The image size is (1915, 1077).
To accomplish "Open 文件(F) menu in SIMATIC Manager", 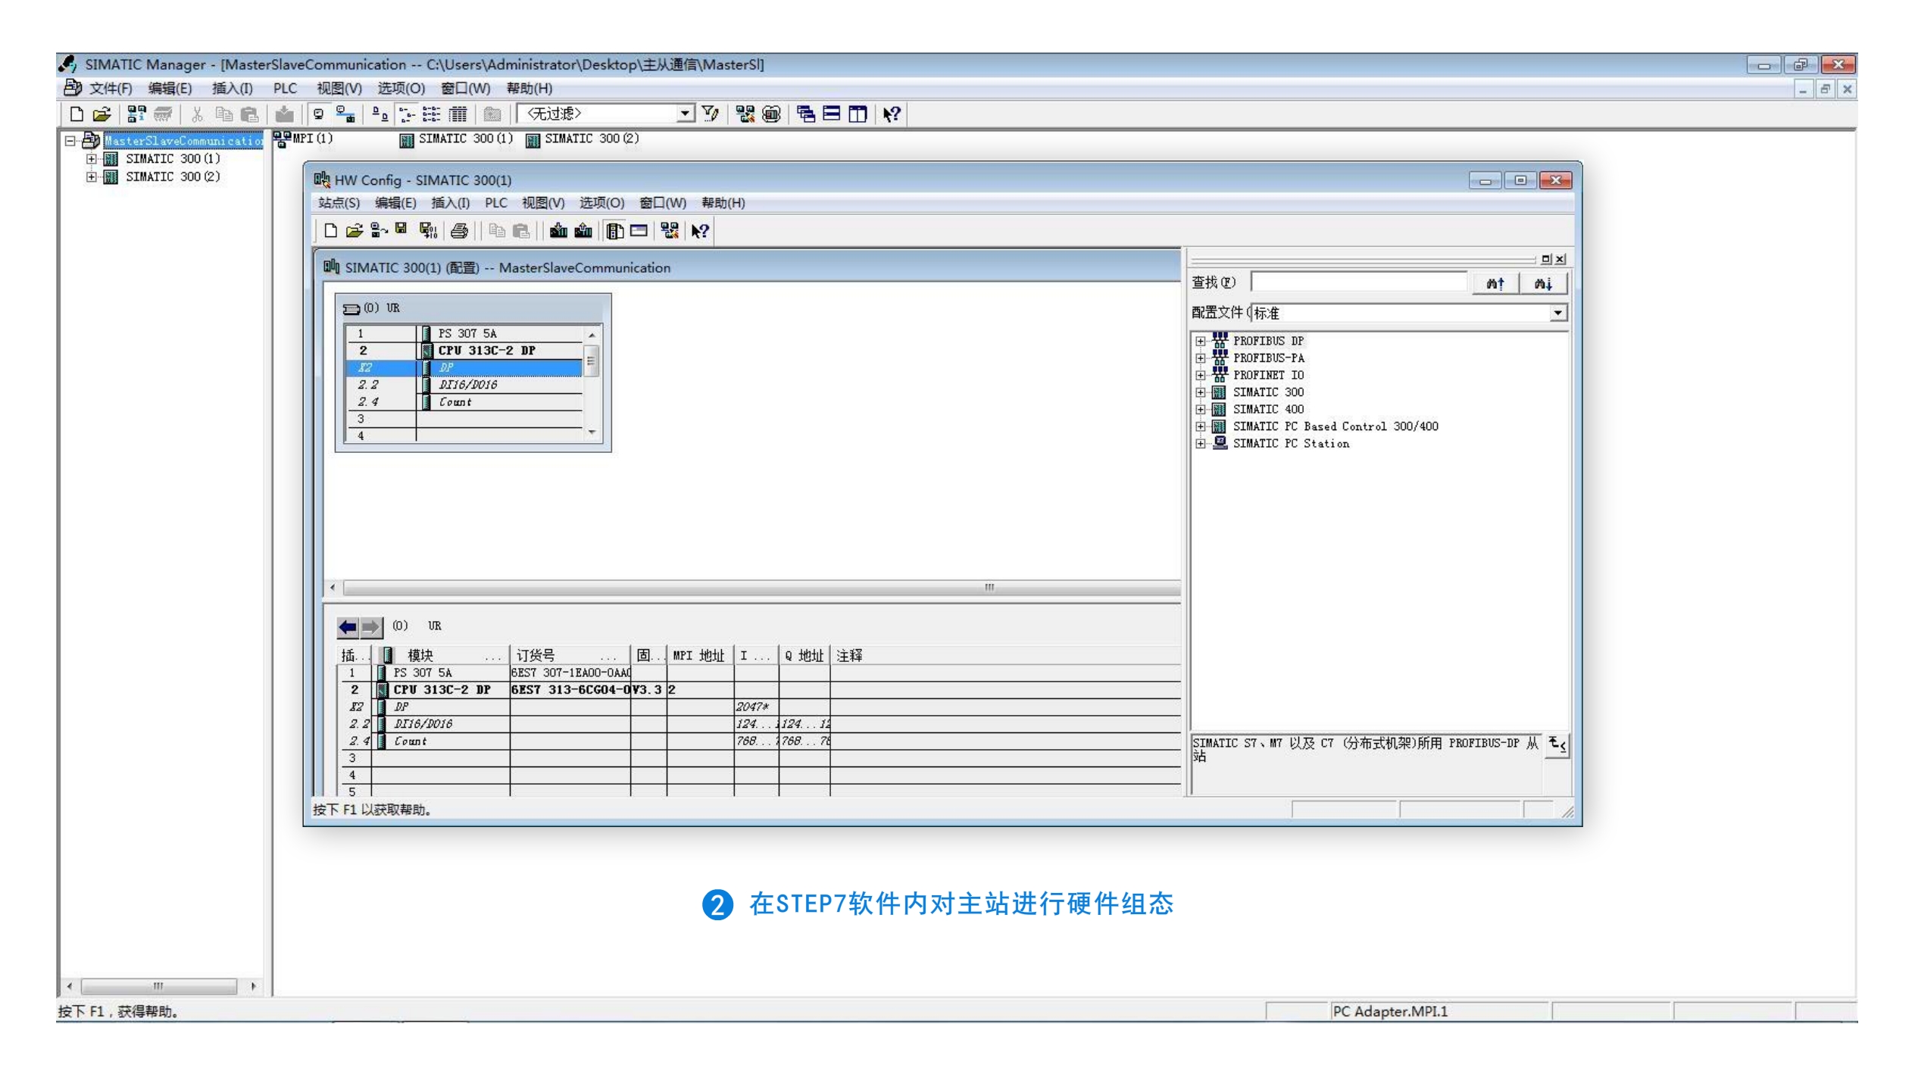I will point(111,89).
